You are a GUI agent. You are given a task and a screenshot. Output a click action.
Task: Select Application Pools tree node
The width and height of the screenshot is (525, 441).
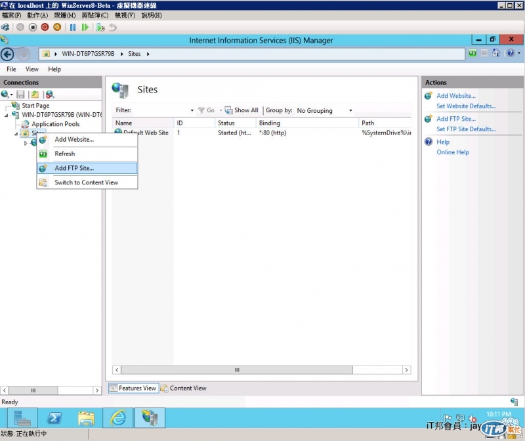(x=56, y=124)
